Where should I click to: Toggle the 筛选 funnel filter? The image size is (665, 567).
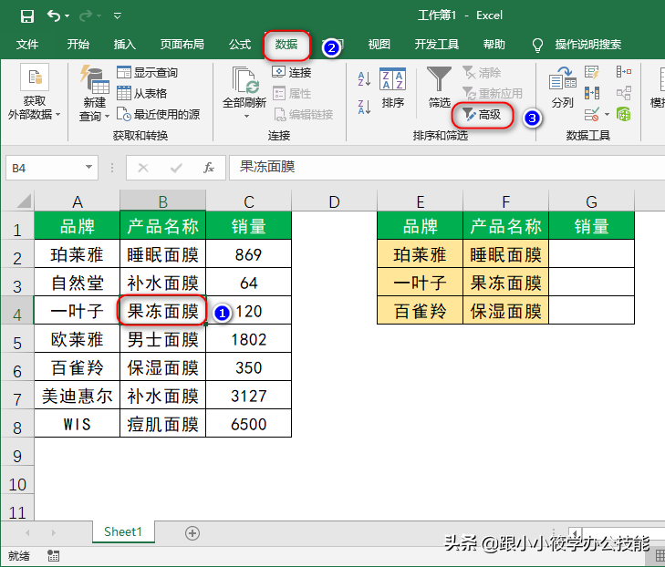[439, 88]
